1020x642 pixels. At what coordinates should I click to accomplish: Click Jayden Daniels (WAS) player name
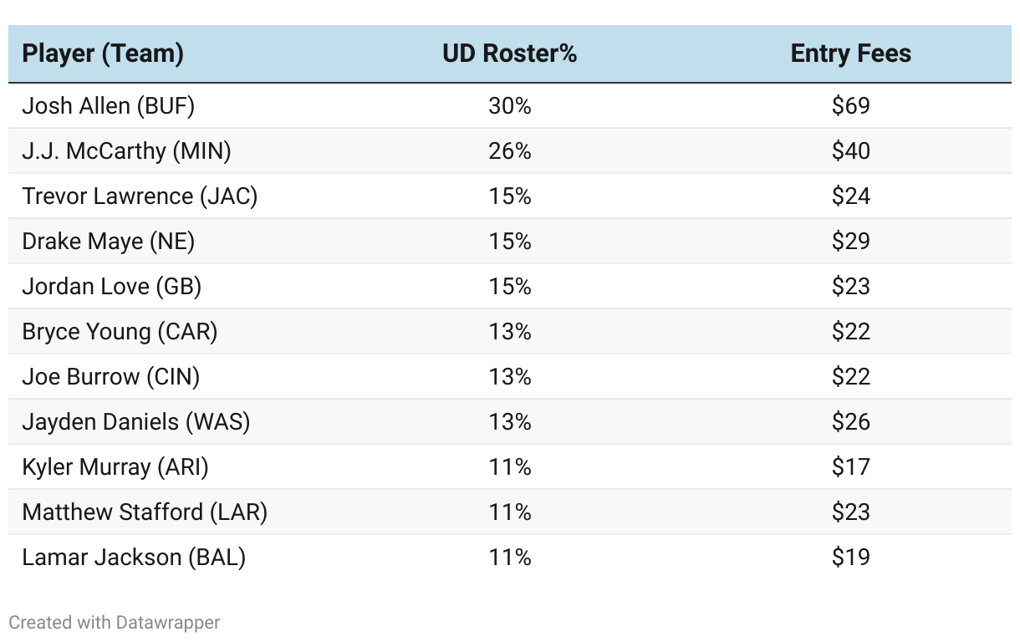click(x=135, y=422)
